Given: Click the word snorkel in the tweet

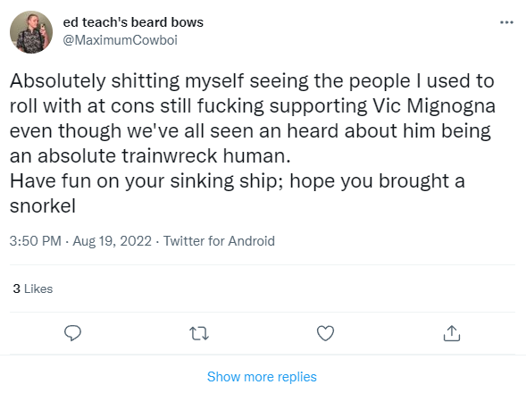Looking at the screenshot, I should 43,205.
